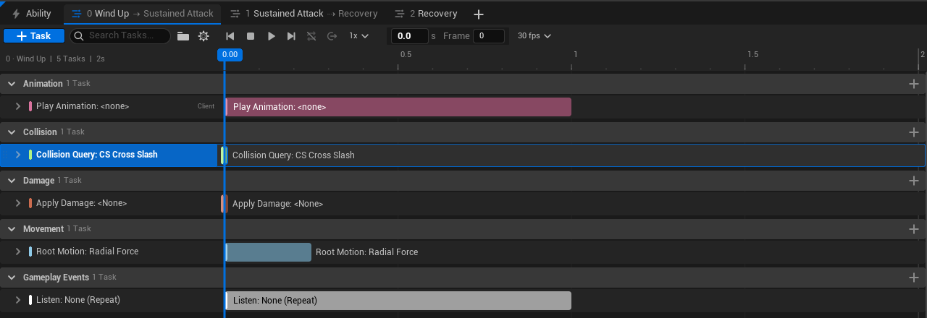Skip to the end of timeline
The height and width of the screenshot is (318, 927).
(291, 36)
